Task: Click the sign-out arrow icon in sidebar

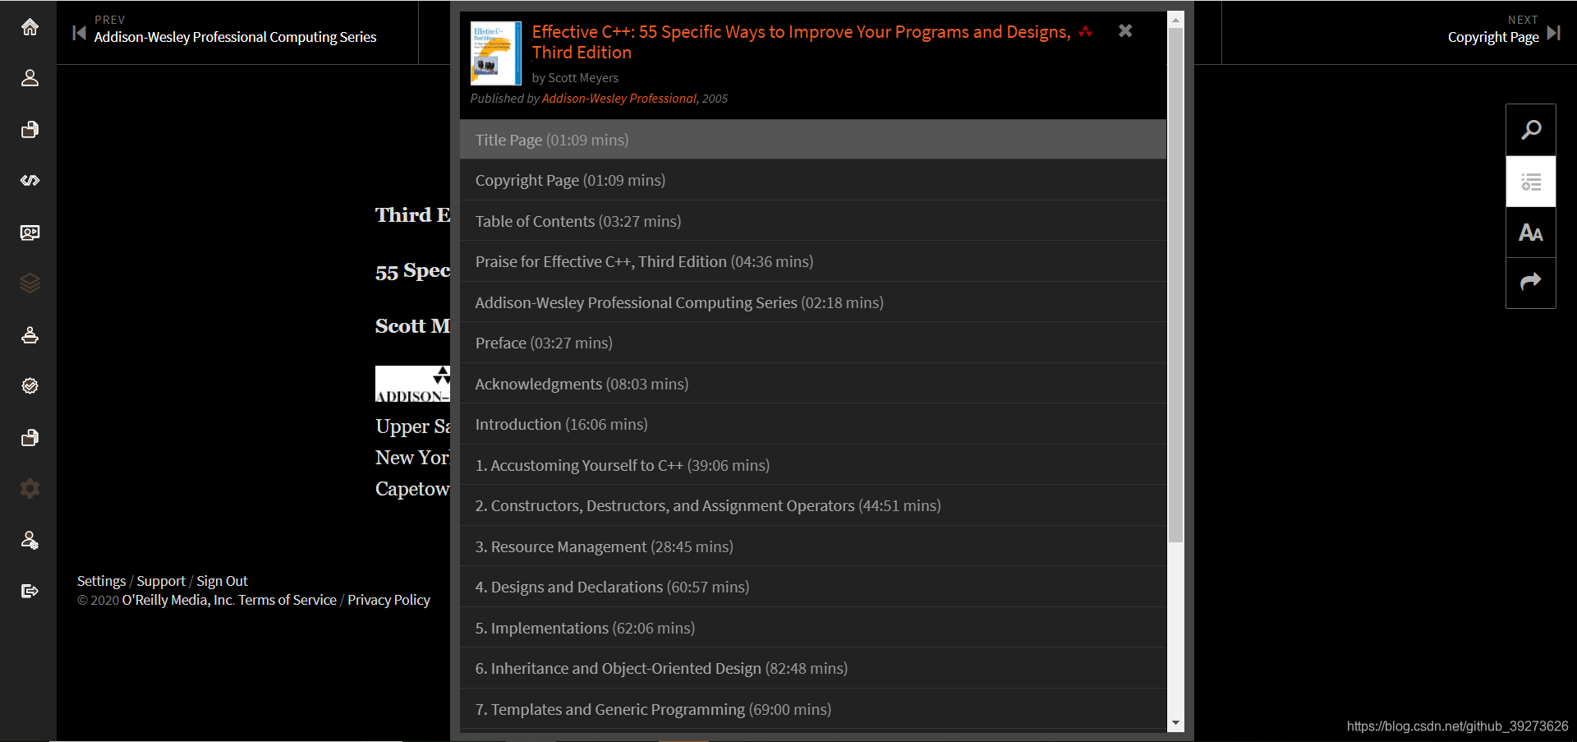Action: point(30,592)
